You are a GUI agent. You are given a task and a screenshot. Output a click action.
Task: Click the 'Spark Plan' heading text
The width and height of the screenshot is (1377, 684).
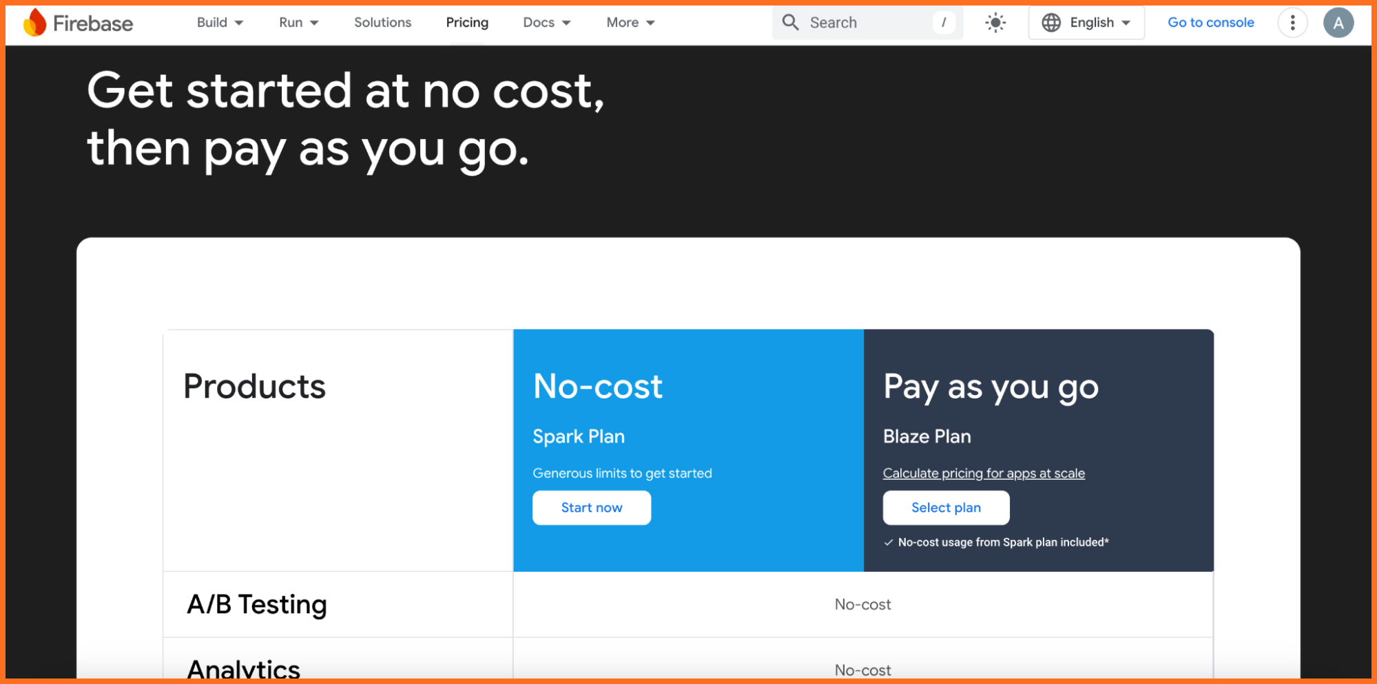pos(579,436)
